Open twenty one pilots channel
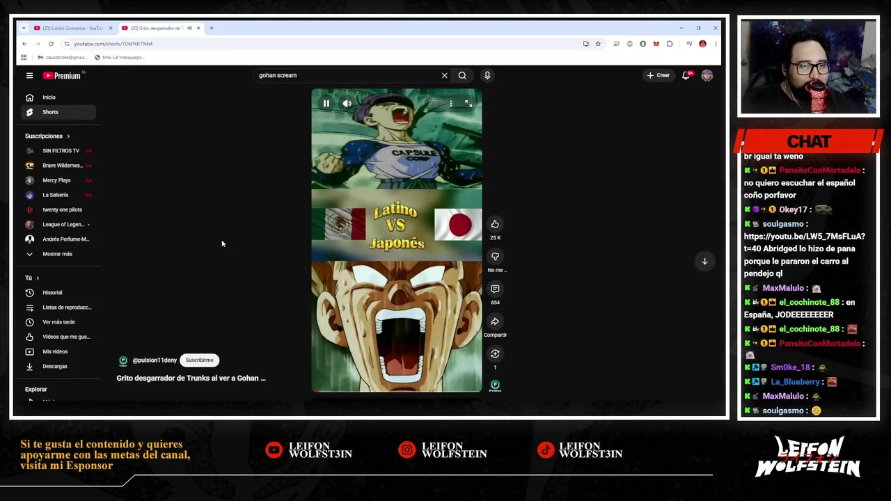The height and width of the screenshot is (501, 891). click(58, 209)
